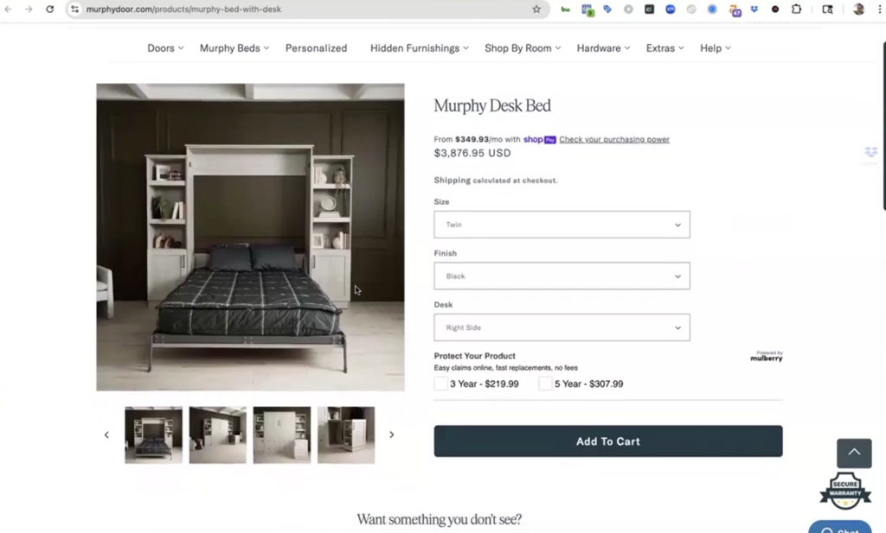Open the Grammarly extension icon
The width and height of the screenshot is (886, 533).
(566, 10)
